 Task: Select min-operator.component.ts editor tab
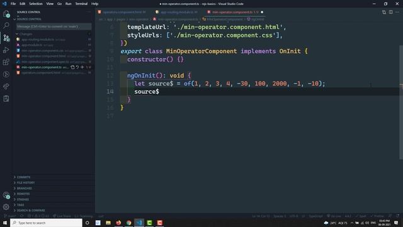[x=235, y=12]
